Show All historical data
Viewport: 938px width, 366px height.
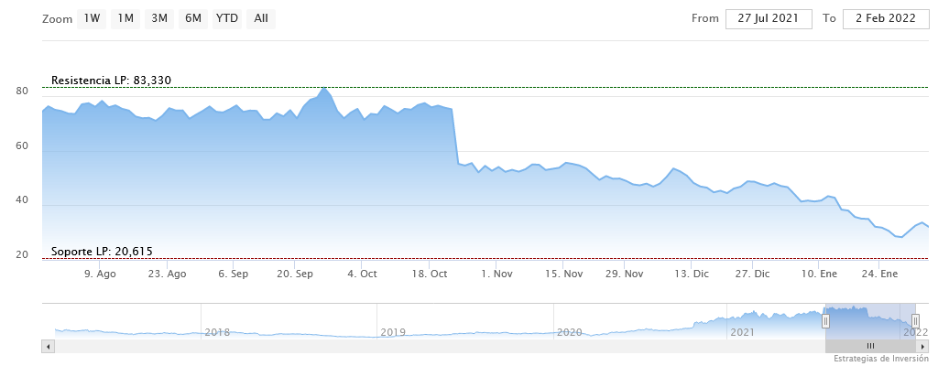261,19
